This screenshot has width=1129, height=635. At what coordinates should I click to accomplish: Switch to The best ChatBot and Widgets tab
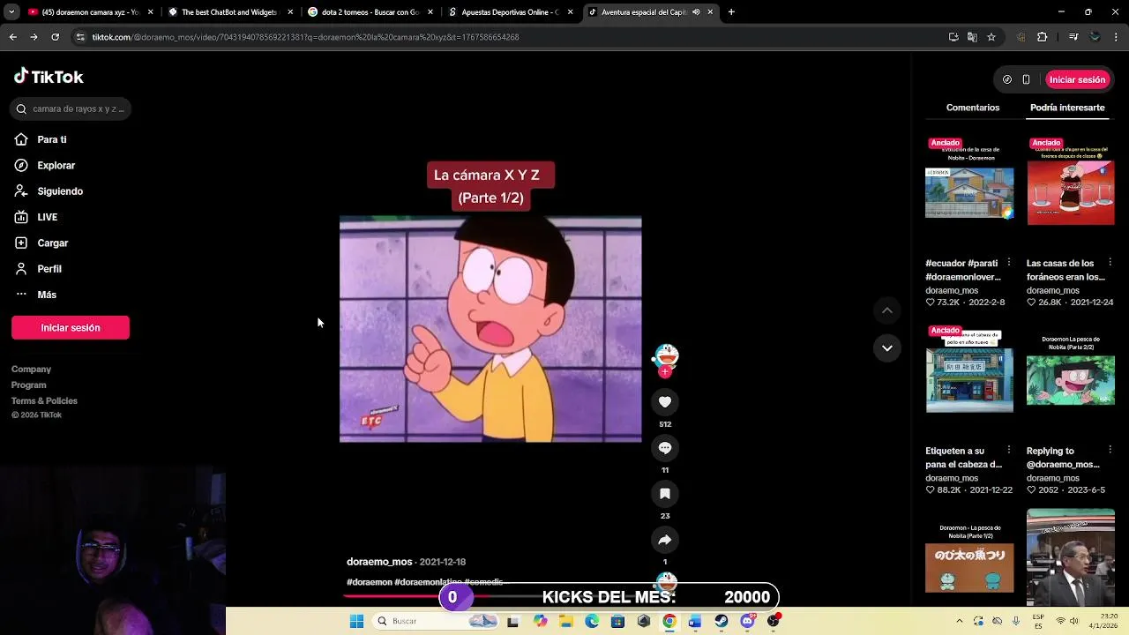tap(228, 12)
